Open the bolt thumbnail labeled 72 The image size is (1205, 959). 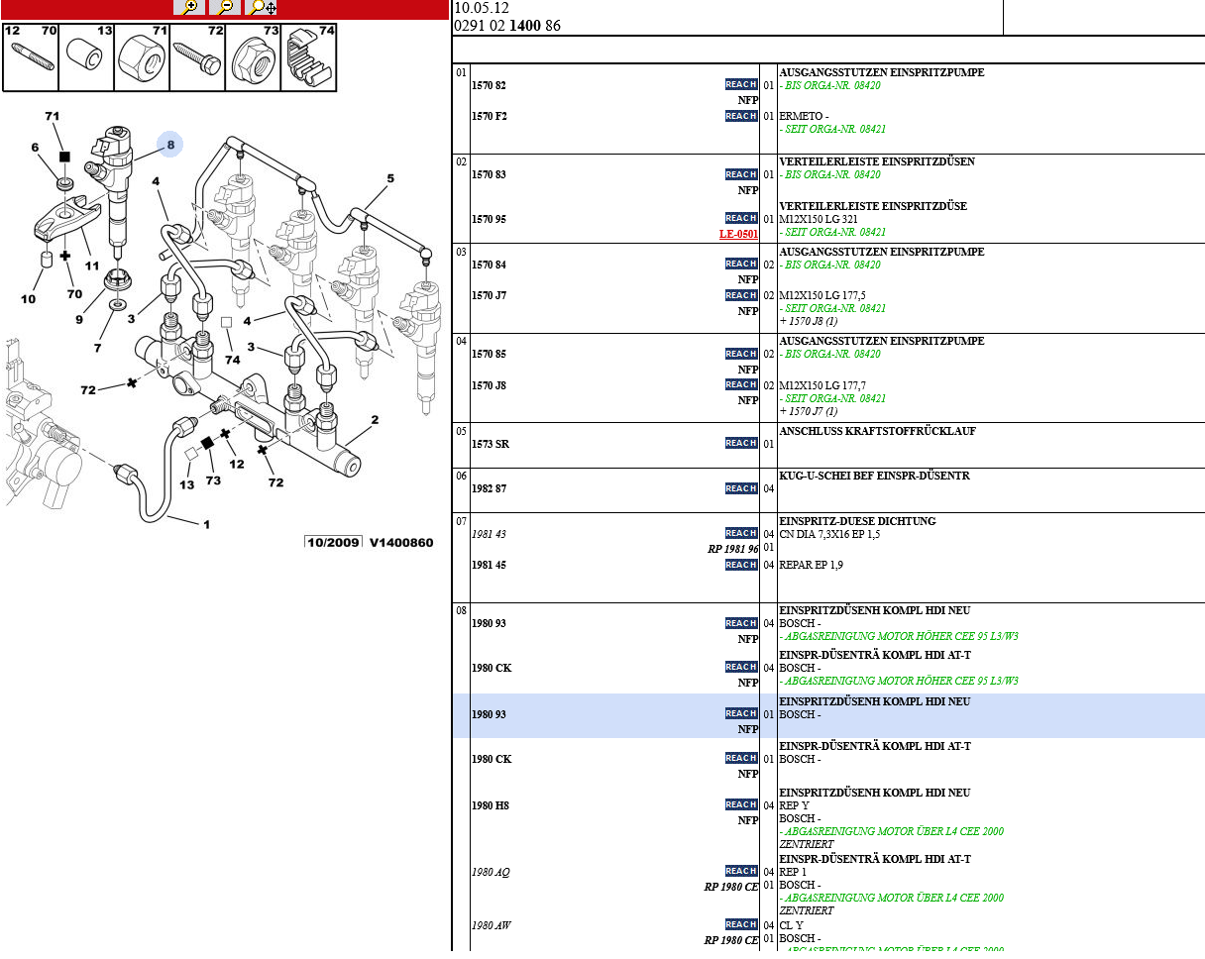point(197,58)
